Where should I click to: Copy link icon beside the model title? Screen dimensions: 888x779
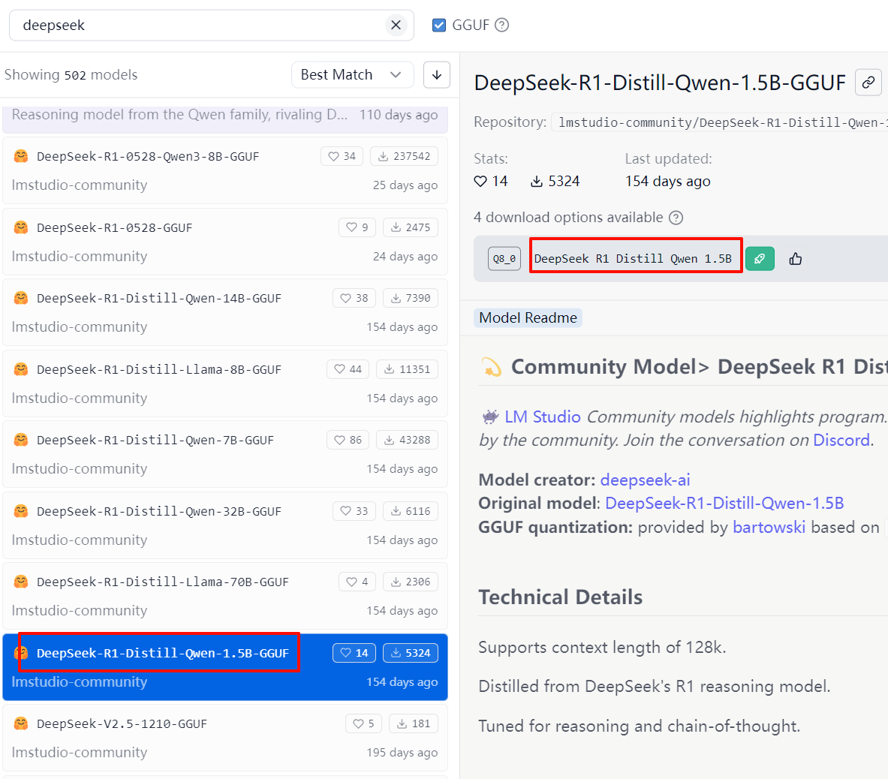click(x=868, y=83)
